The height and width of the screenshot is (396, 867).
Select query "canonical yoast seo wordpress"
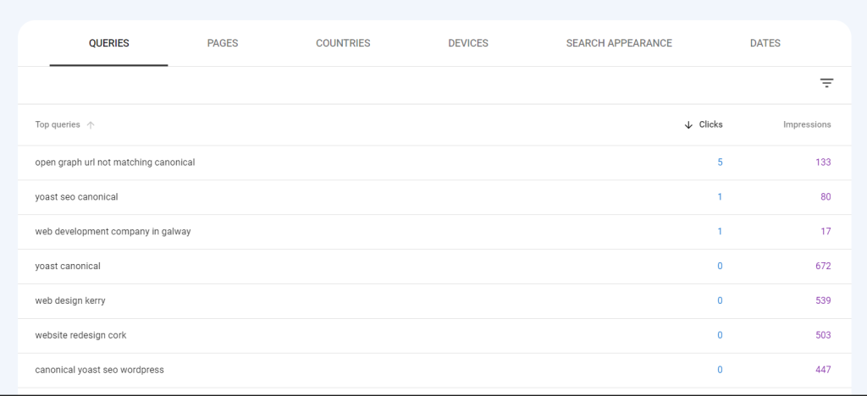click(x=100, y=370)
